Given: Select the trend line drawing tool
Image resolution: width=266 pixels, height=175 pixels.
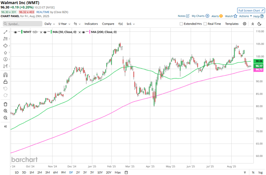Looking at the screenshot, I should click(x=5, y=32).
